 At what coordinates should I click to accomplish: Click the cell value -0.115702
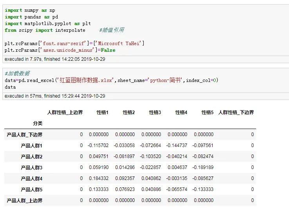(x=98, y=145)
